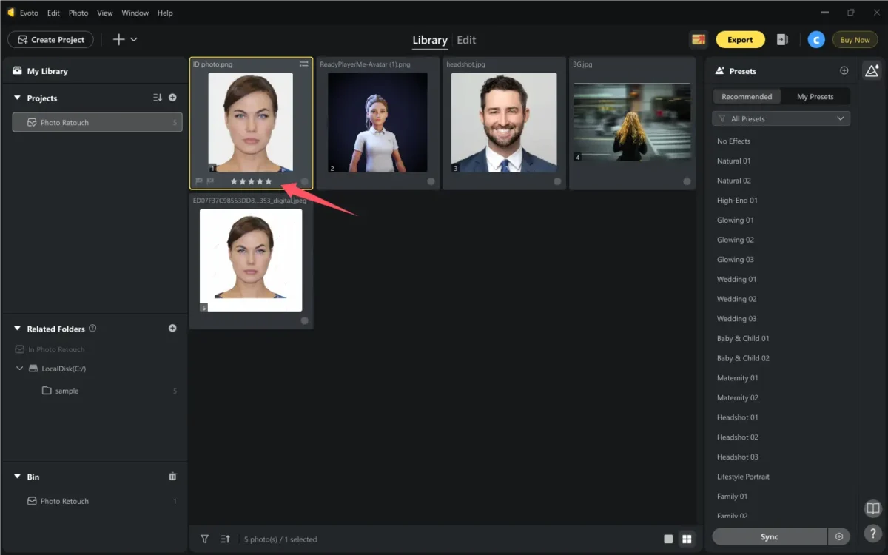The image size is (888, 555).
Task: Select the BG.jpg thumbnail
Action: [632, 122]
